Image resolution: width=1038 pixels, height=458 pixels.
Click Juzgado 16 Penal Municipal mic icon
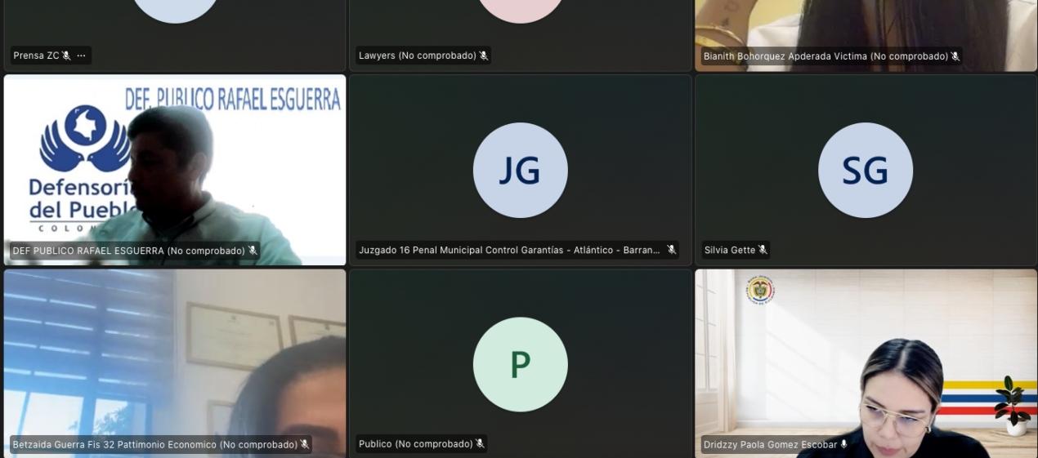[671, 250]
